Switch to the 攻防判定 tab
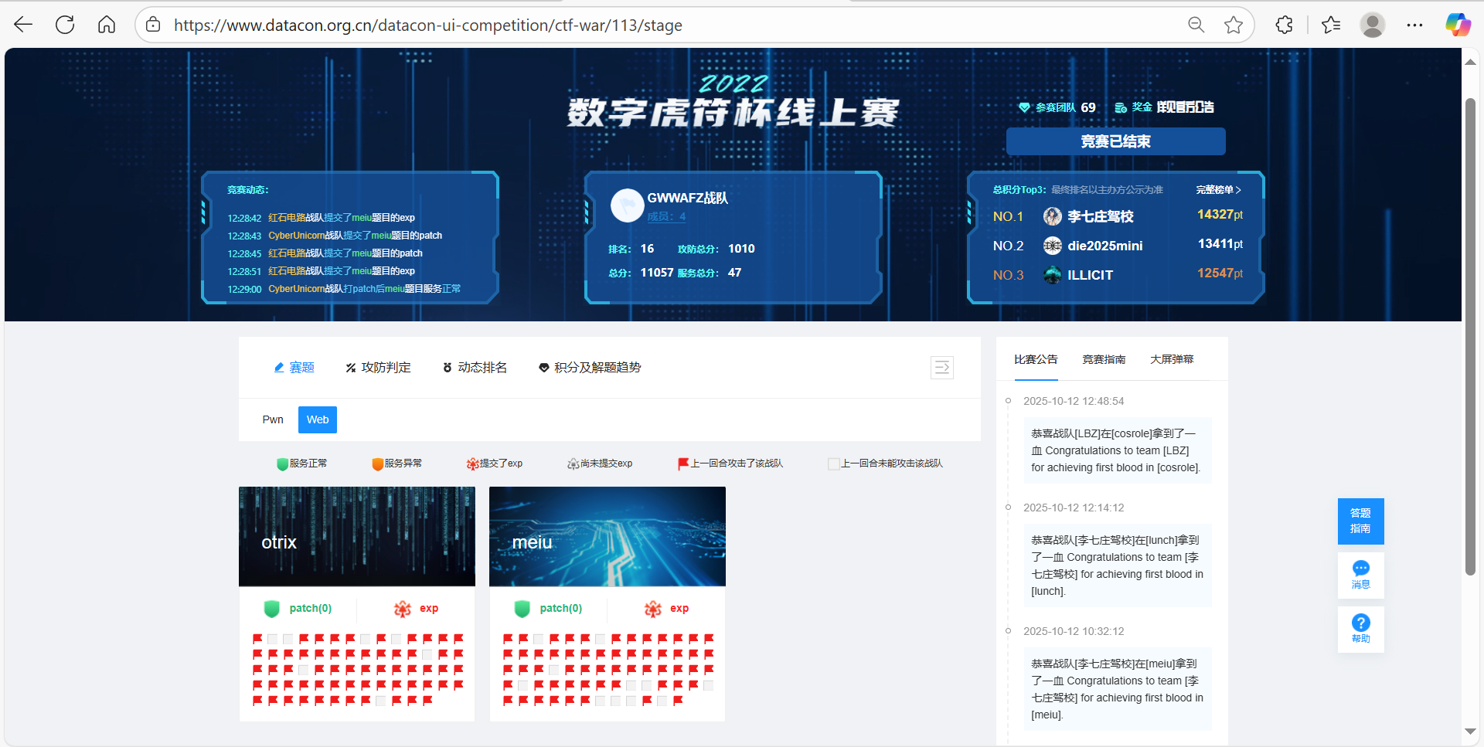 point(378,368)
